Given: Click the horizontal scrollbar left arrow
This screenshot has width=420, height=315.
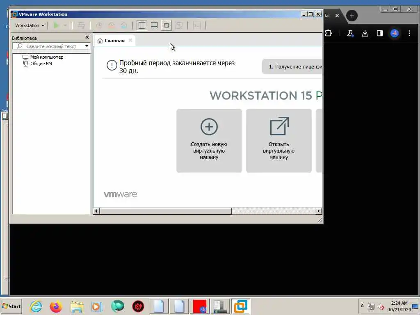Looking at the screenshot, I should [x=96, y=211].
